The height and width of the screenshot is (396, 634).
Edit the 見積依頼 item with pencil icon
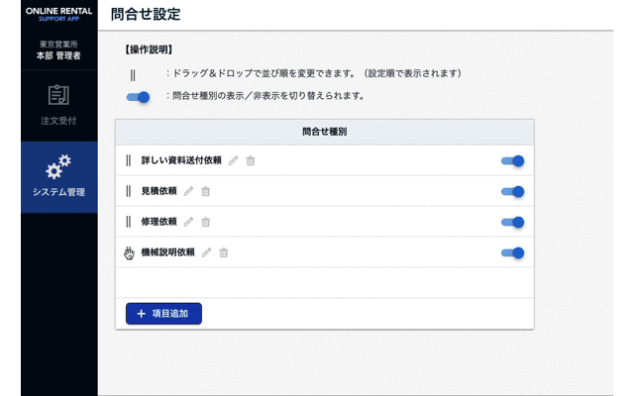coord(188,191)
